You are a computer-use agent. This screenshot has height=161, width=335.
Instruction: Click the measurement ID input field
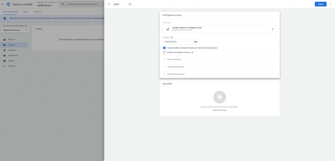pyautogui.click(x=178, y=42)
